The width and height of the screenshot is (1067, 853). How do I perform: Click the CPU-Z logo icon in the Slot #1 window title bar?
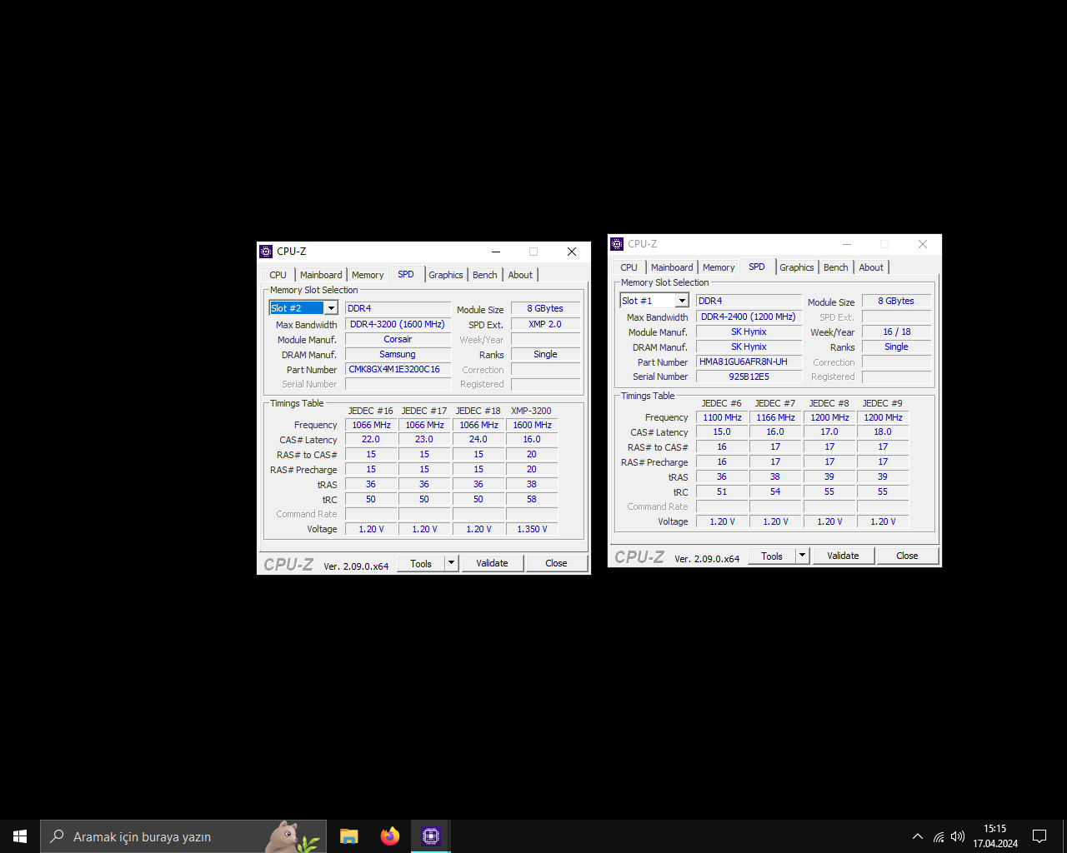click(x=617, y=244)
